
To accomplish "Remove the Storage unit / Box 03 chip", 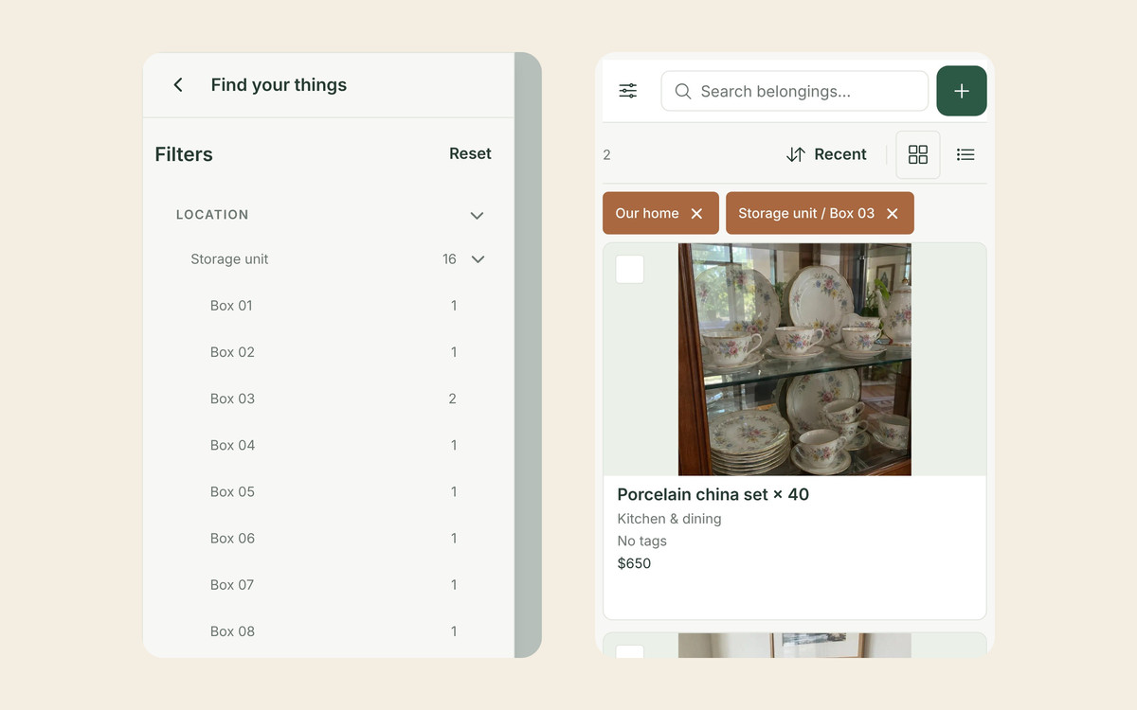I will point(892,214).
